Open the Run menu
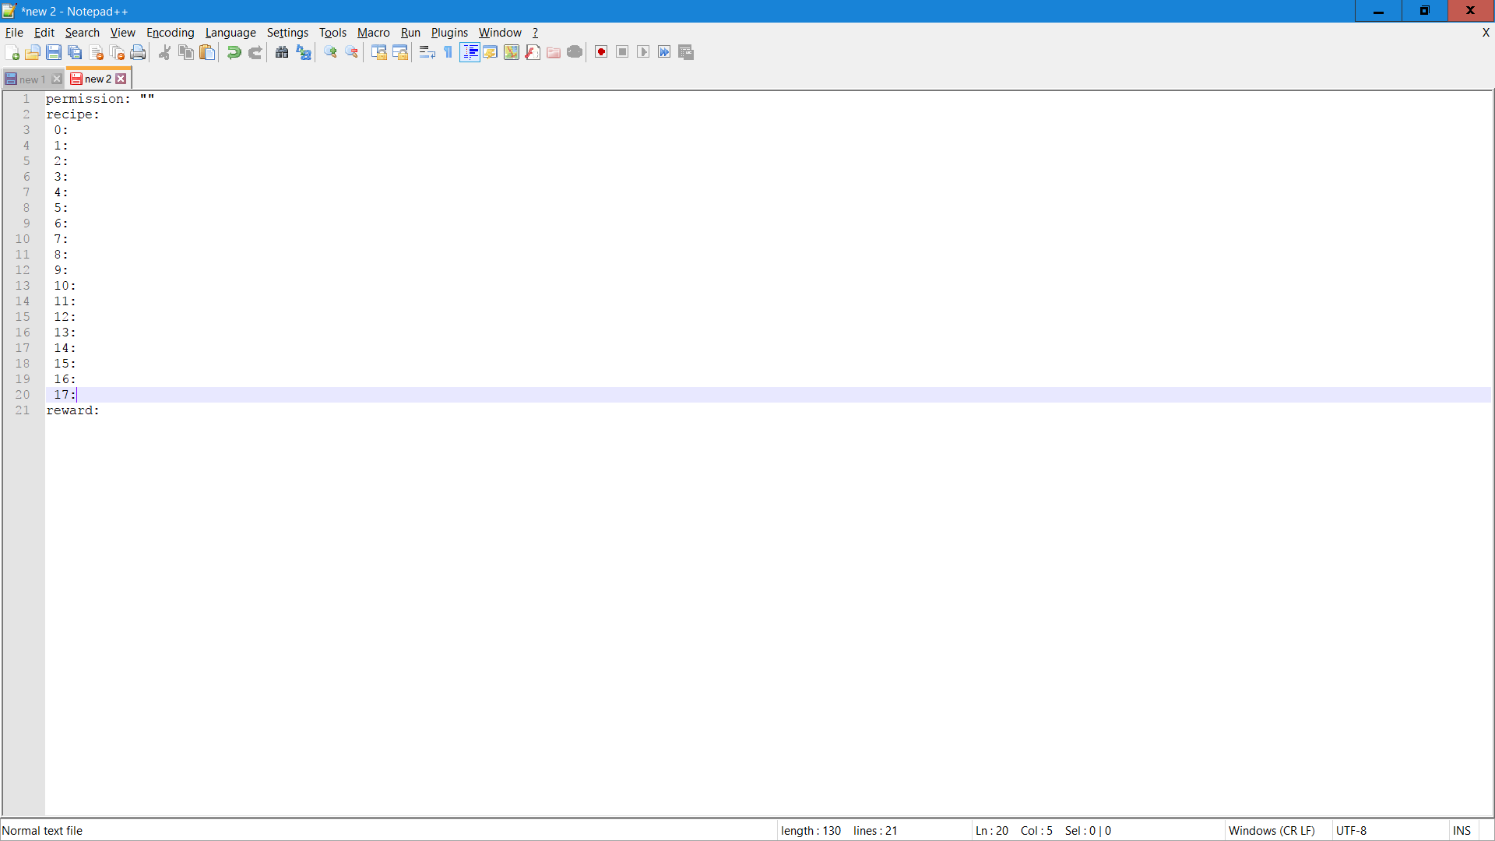The height and width of the screenshot is (841, 1495). click(x=410, y=33)
